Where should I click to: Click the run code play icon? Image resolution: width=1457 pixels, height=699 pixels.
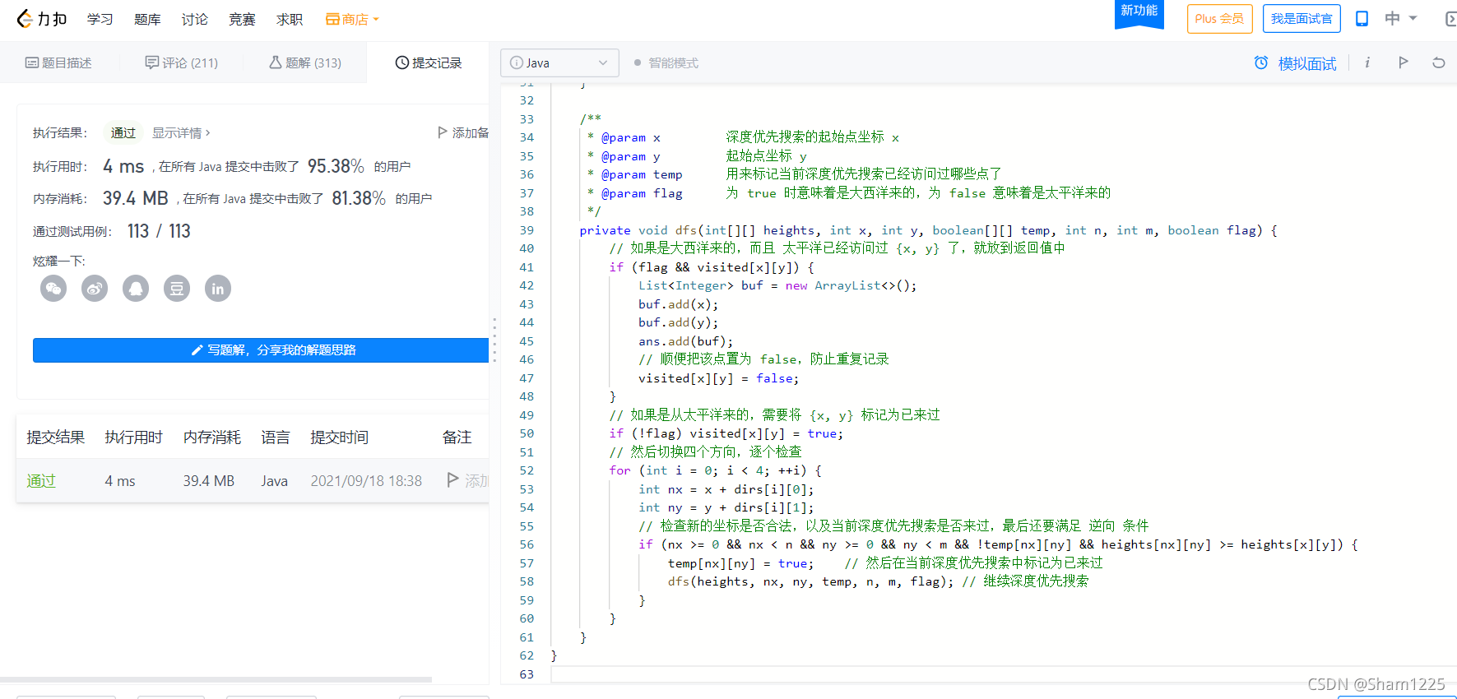tap(1403, 62)
